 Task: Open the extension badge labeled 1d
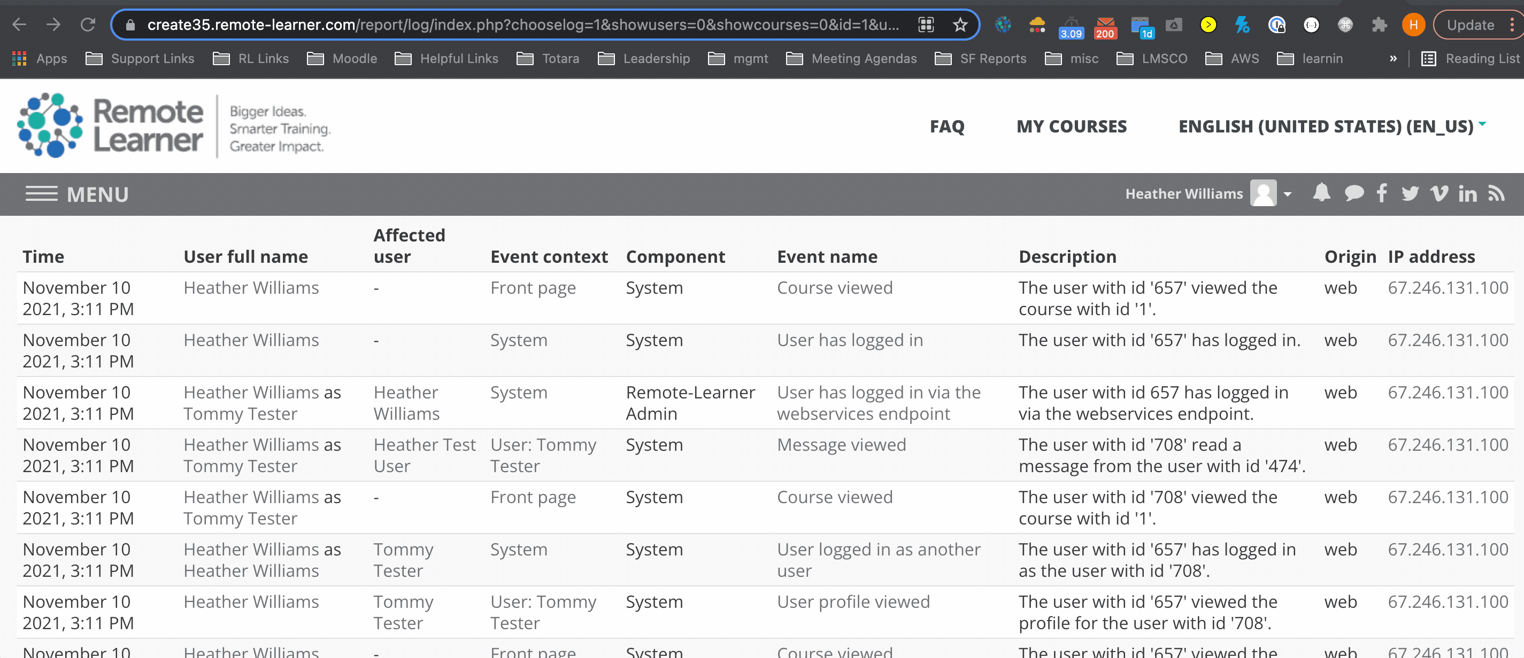point(1141,27)
